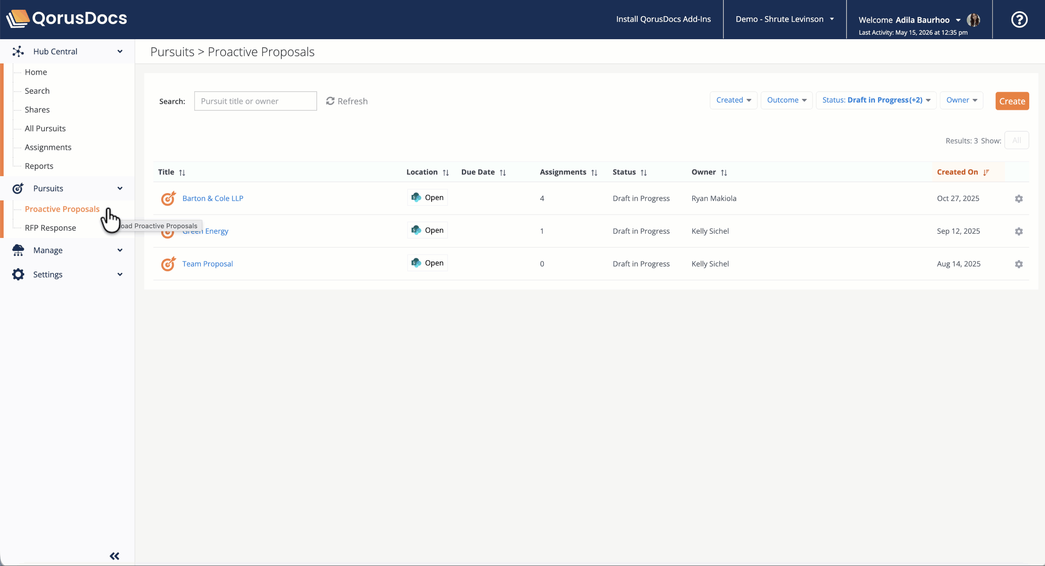Open the Status Draft in Progress filter
This screenshot has height=566, width=1045.
tap(876, 100)
